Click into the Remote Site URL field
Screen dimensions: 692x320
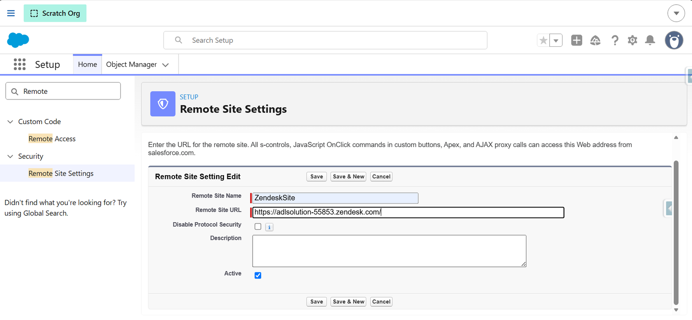pos(408,212)
